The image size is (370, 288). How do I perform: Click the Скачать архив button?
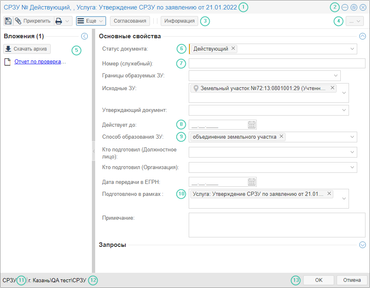[27, 49]
